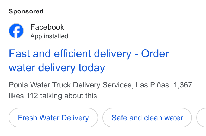Click the partially visible third sitelink chip

tap(201, 118)
